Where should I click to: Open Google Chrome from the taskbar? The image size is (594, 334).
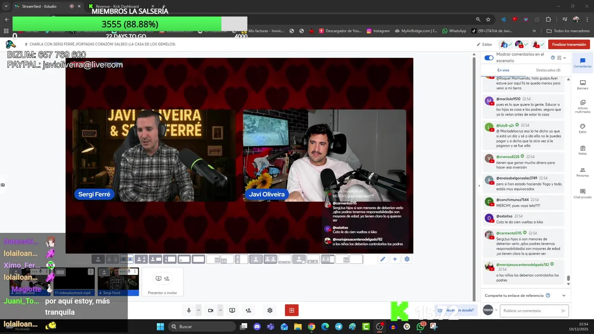[311, 327]
